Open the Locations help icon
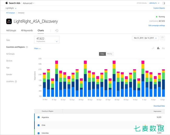Viewport: 170px width, 135px height. coord(16,81)
